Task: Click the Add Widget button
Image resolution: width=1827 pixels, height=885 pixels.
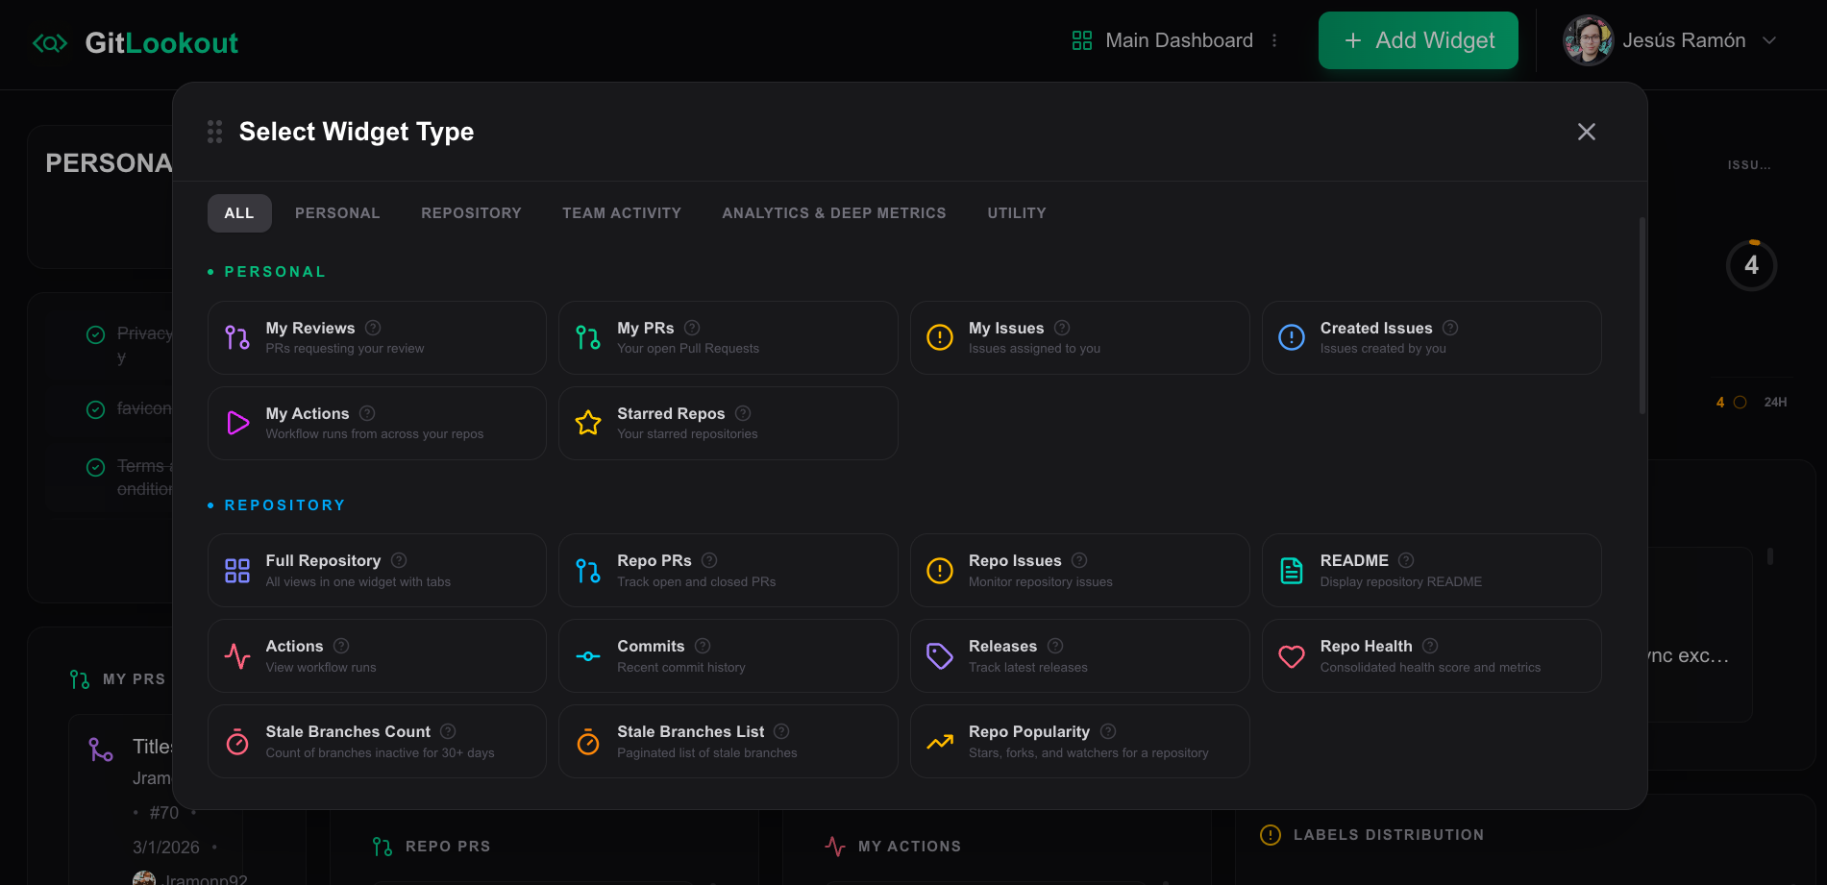Action: tap(1419, 40)
